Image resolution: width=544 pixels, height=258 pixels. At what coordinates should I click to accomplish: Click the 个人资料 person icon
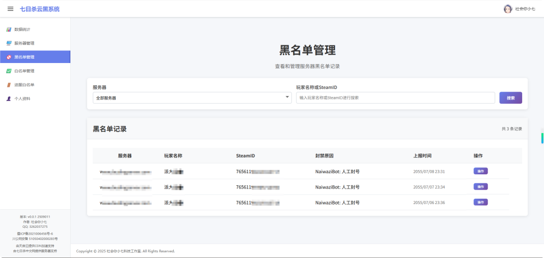[9, 99]
